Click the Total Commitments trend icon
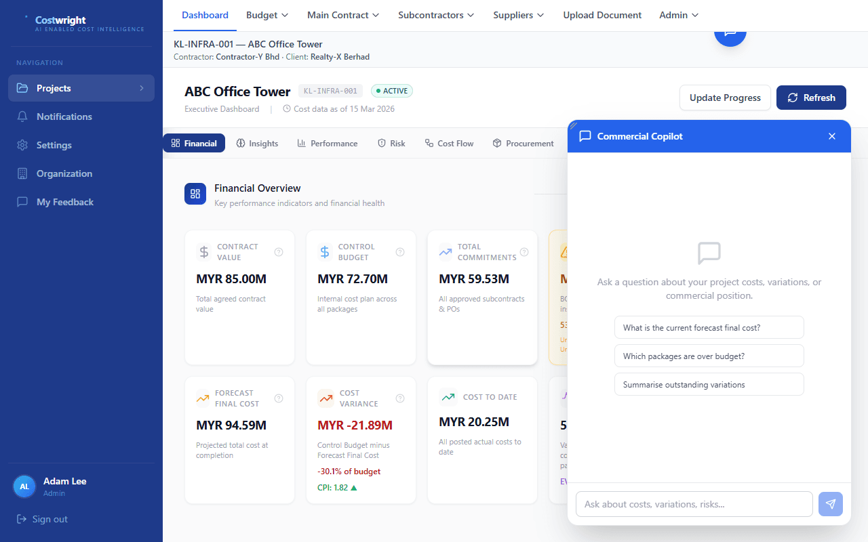 coord(446,252)
